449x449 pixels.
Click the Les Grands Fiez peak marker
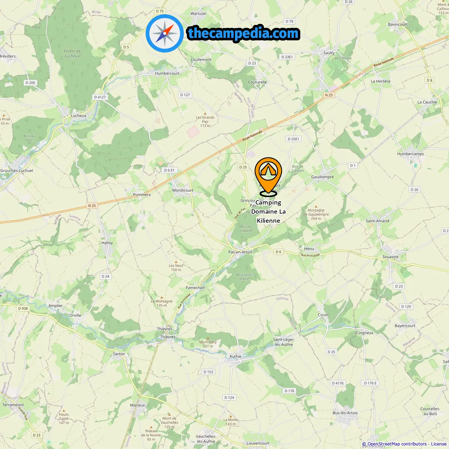point(205,114)
